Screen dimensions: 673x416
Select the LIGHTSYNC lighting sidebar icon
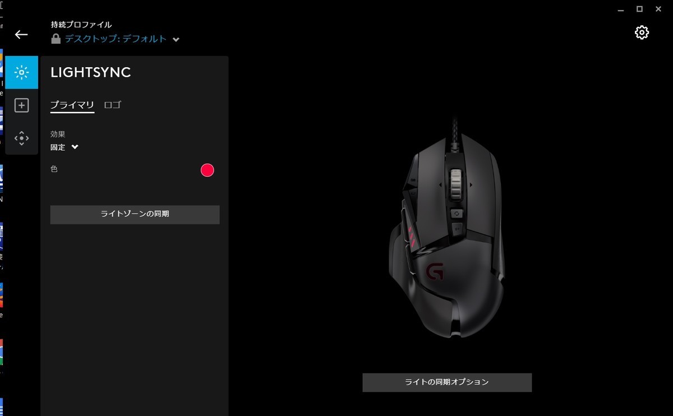tap(21, 72)
